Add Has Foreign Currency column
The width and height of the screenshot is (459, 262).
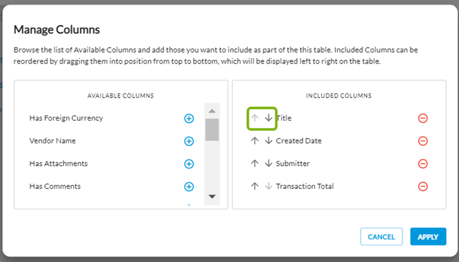(189, 119)
